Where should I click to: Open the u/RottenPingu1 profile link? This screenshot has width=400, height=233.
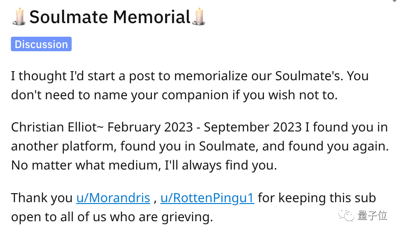207,198
